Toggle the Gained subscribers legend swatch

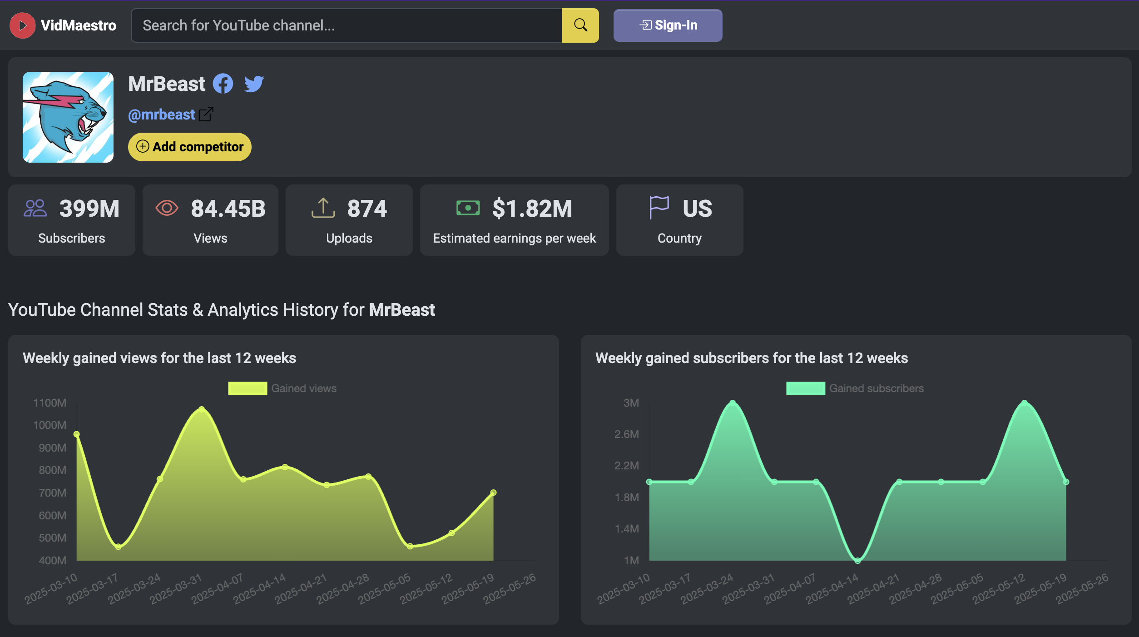[x=805, y=388]
